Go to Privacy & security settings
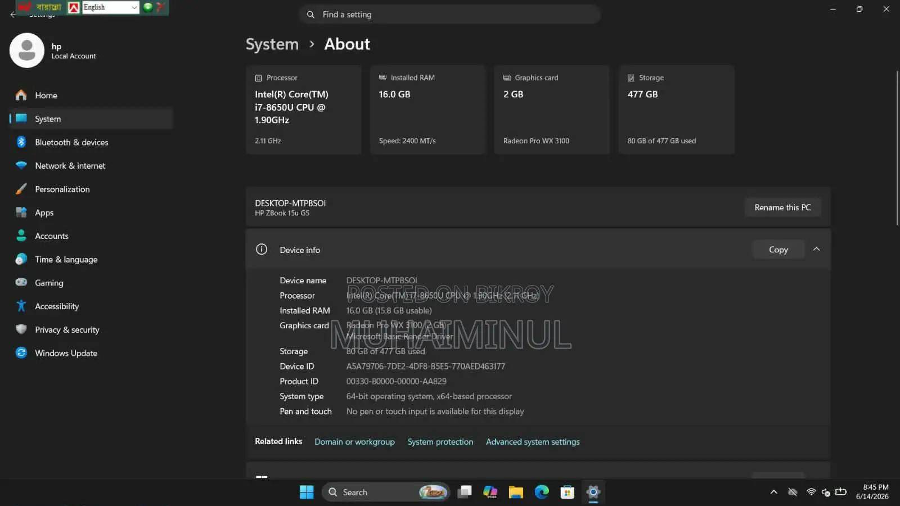The width and height of the screenshot is (900, 506). coord(91,330)
